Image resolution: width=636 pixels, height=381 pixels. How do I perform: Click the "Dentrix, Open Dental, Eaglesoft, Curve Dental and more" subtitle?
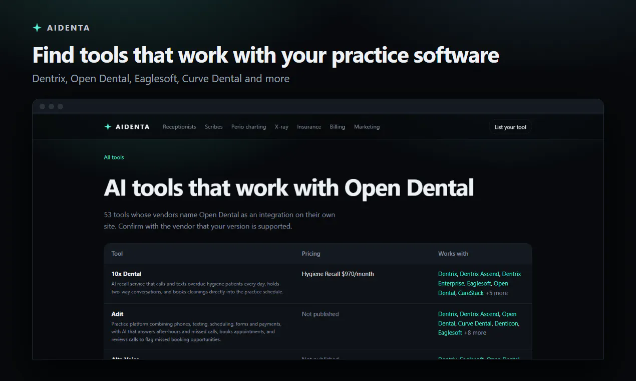pyautogui.click(x=161, y=79)
